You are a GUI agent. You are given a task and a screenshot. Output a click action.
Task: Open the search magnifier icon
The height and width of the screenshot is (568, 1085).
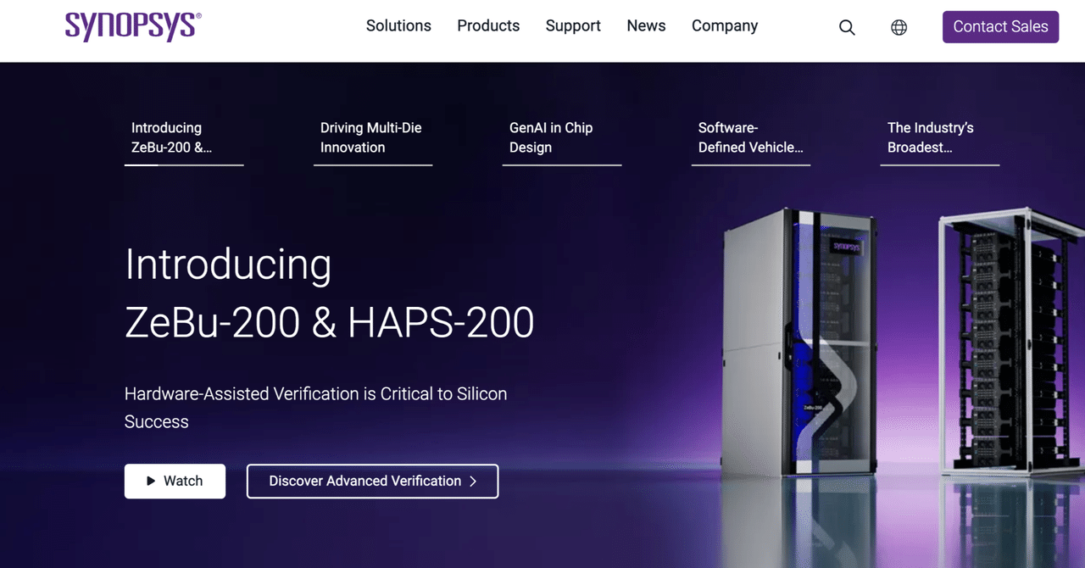coord(847,26)
